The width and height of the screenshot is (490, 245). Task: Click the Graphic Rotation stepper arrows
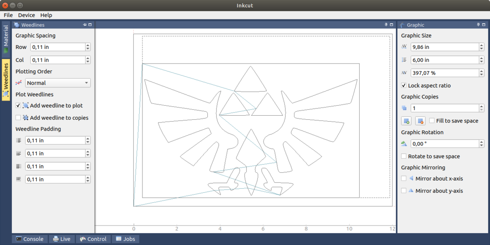tap(481, 144)
